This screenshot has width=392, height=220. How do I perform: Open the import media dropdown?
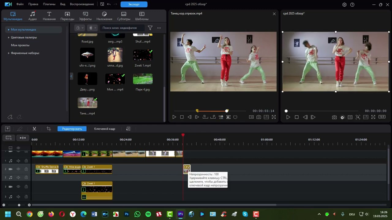point(80,28)
